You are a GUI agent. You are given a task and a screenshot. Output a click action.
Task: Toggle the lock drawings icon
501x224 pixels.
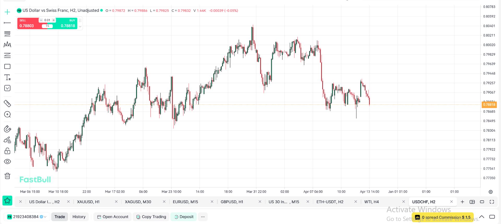(7, 151)
